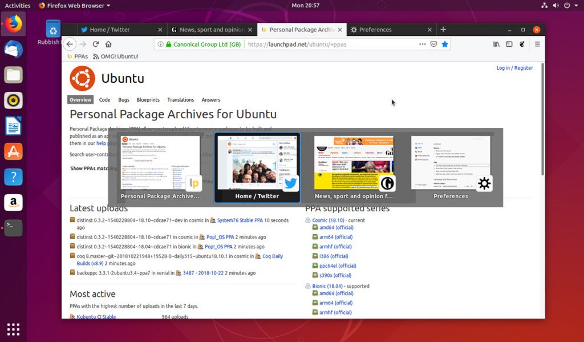
Task: Open Firefox from the Ubuntu dock
Action: coord(14,24)
